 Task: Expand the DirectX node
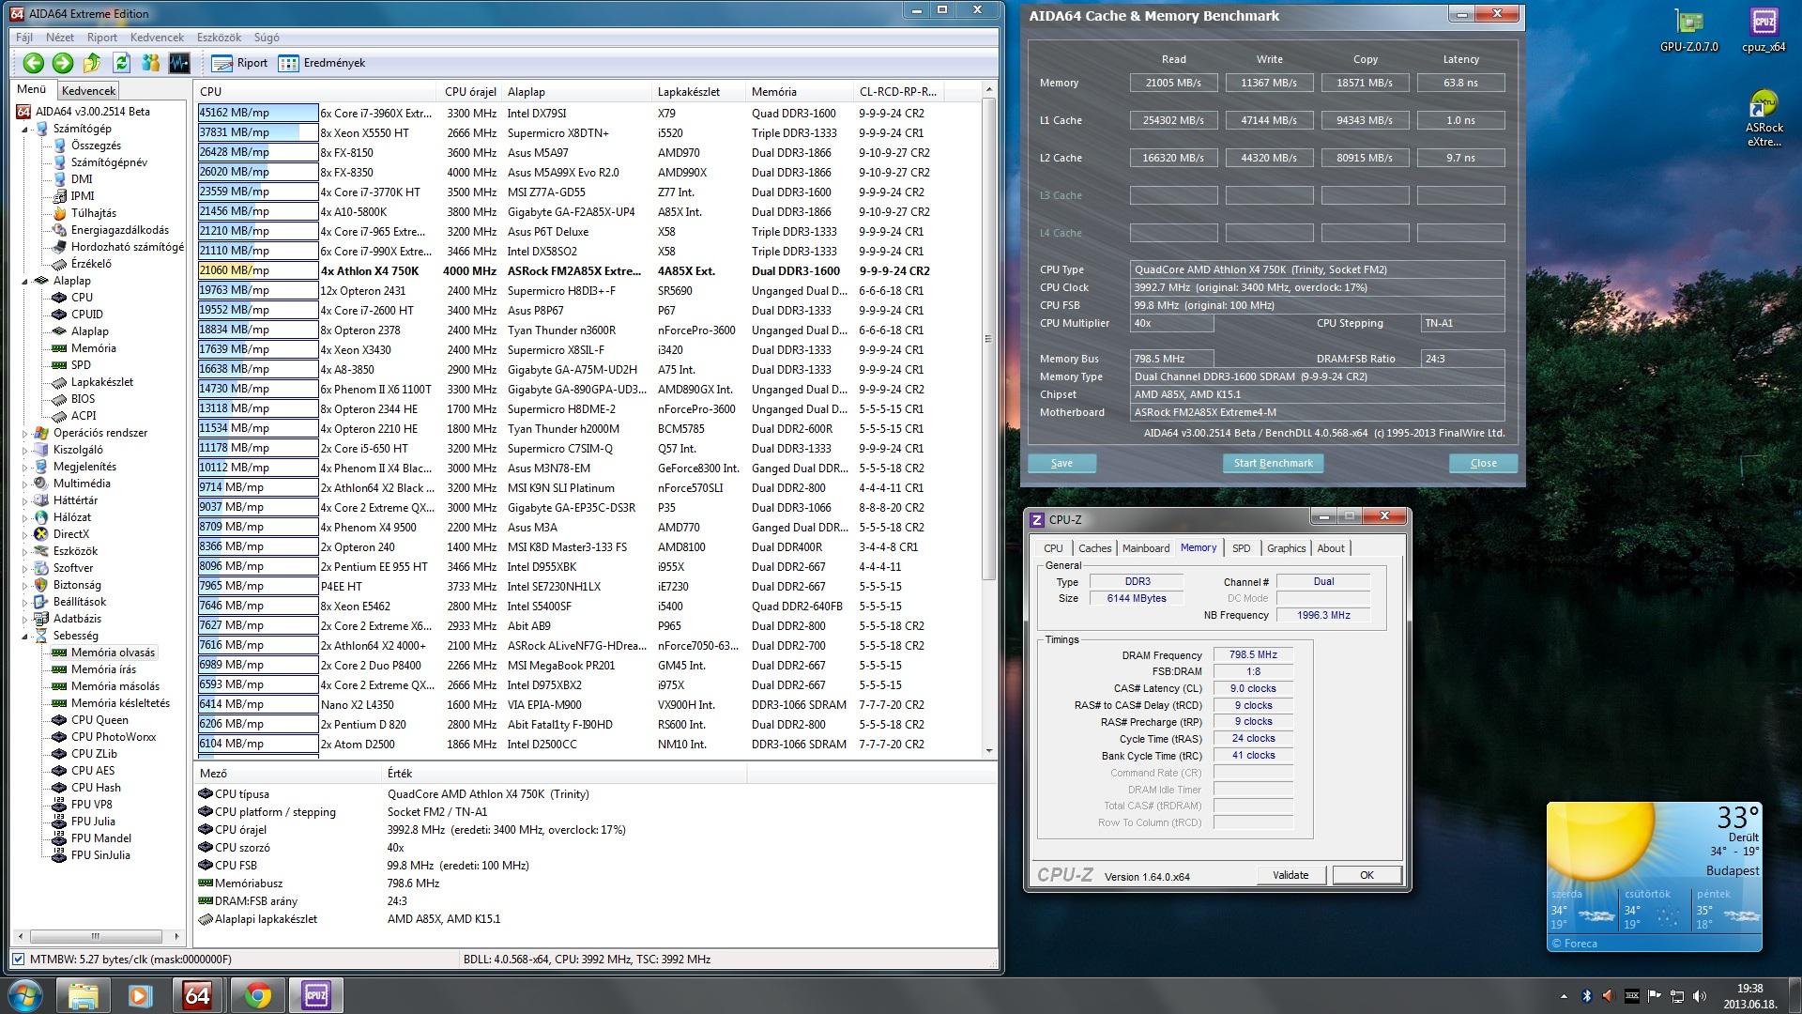(25, 534)
